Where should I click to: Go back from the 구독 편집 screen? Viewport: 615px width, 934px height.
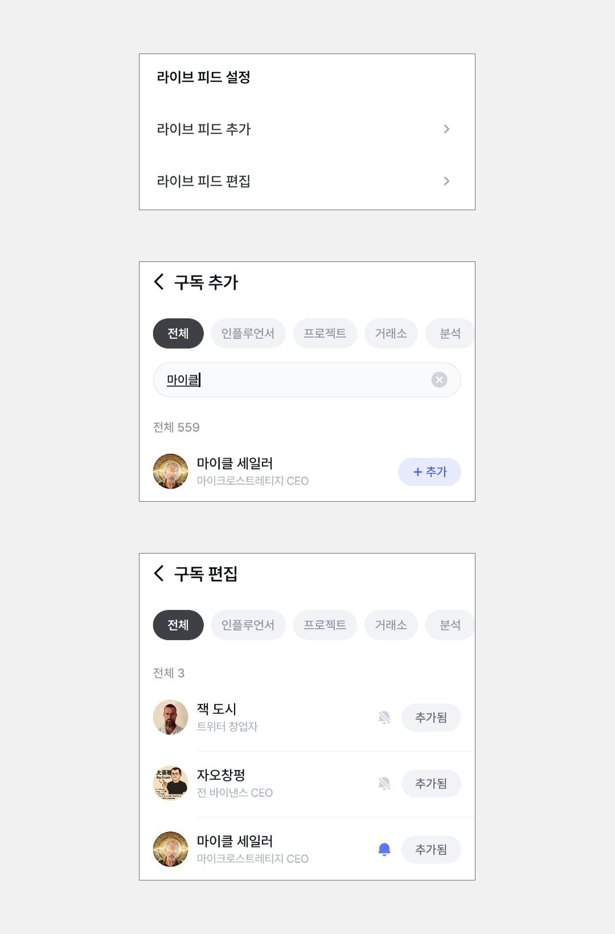click(159, 573)
